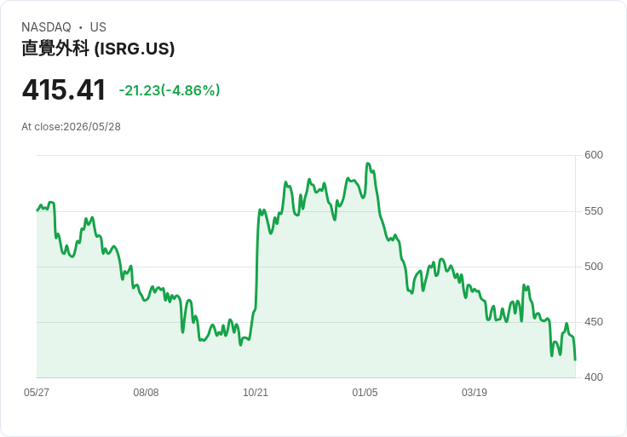Click the steep price jump at 10/21
Image resolution: width=627 pixels, height=437 pixels.
[257, 260]
